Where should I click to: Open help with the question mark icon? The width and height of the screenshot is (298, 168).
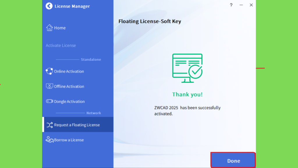coord(231,5)
